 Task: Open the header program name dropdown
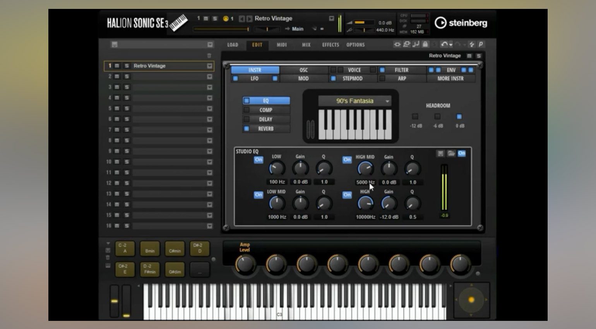coord(331,19)
